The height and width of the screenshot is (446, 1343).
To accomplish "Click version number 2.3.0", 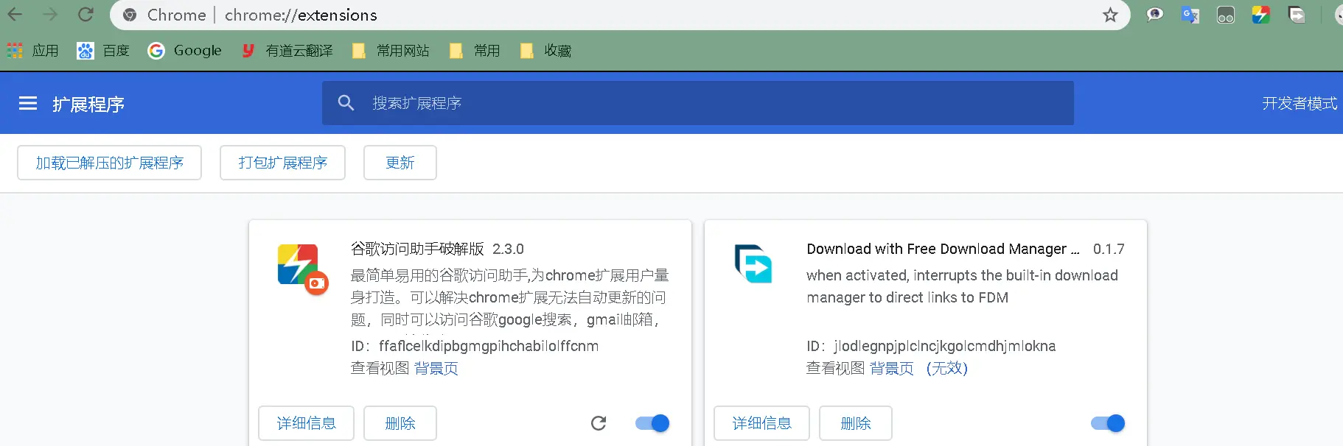I will (508, 249).
